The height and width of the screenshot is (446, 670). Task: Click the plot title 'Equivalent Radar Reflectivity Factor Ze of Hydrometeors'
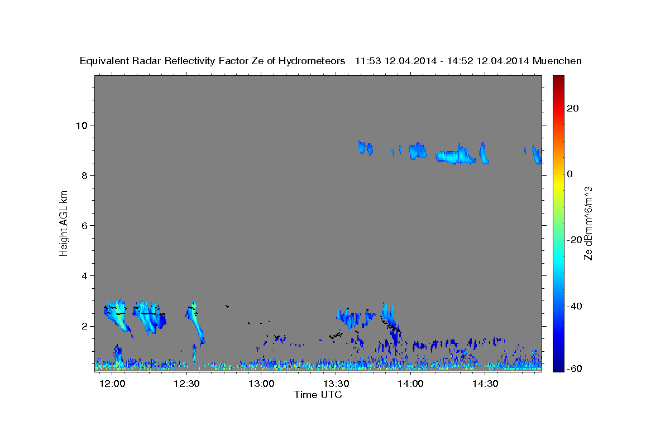pos(212,61)
